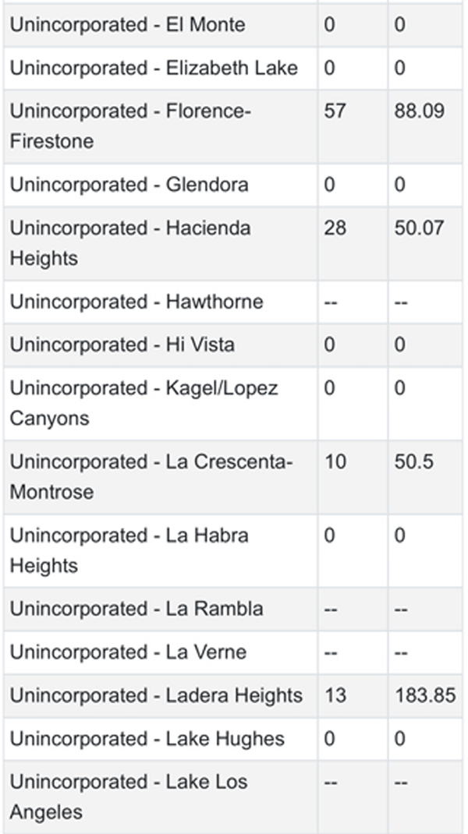Image resolution: width=468 pixels, height=834 pixels.
Task: Click the Florence-Firestone row name
Action: [x=130, y=126]
